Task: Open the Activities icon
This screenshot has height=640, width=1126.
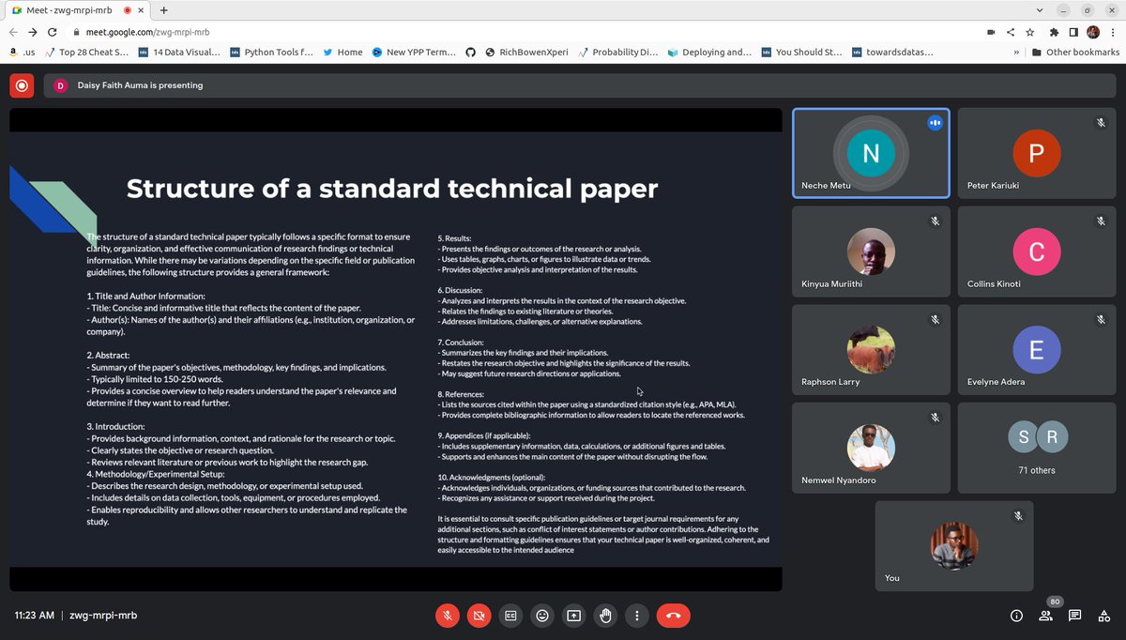Action: [x=1104, y=616]
